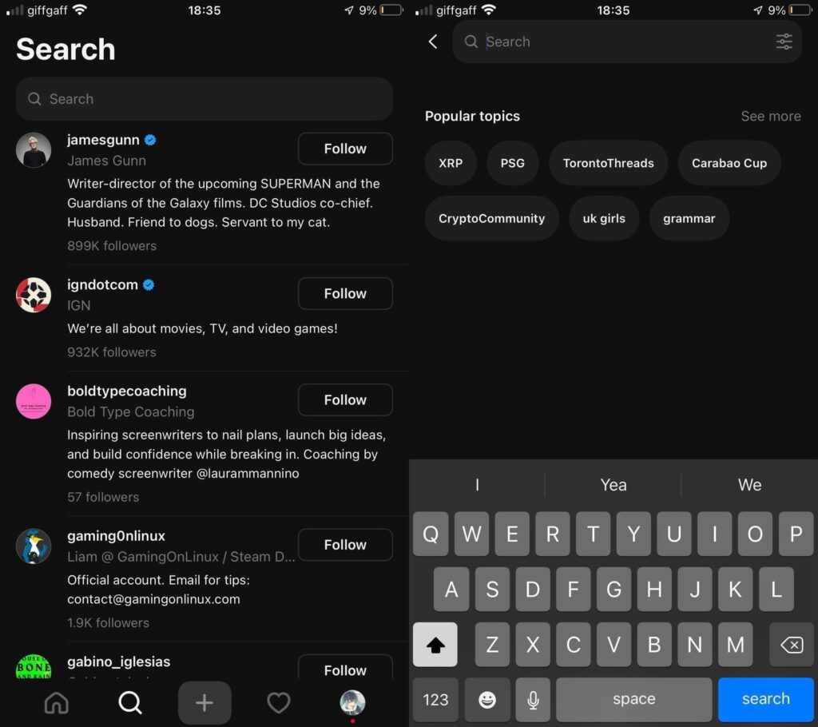Tap the G key
The width and height of the screenshot is (818, 727).
click(613, 590)
